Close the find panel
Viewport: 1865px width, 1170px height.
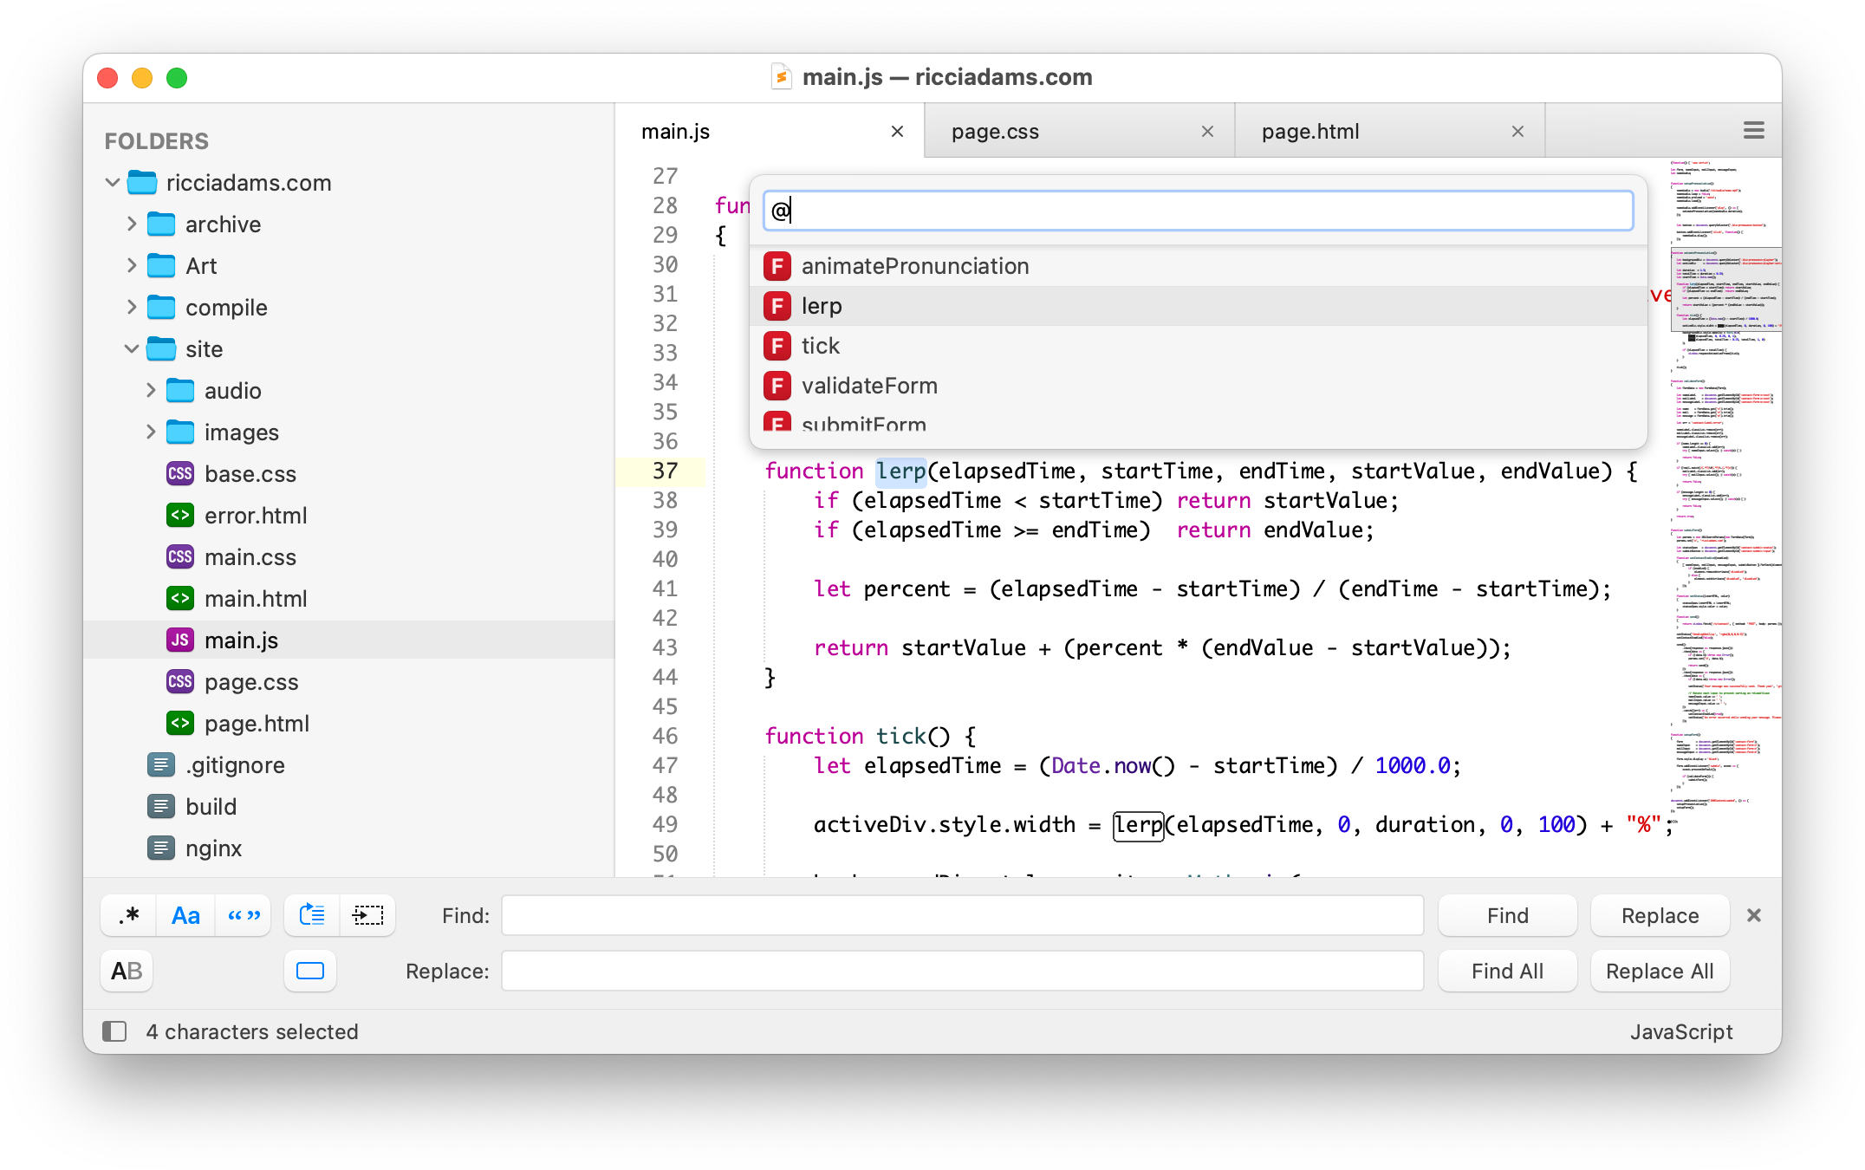(x=1754, y=915)
